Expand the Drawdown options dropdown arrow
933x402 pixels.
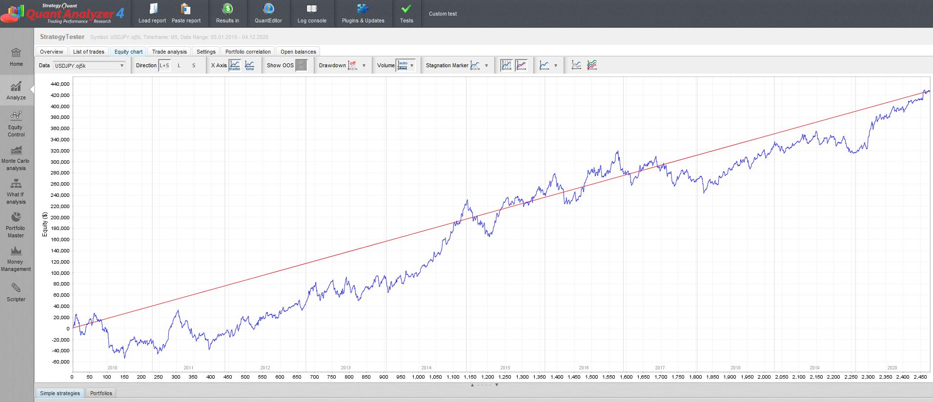point(364,66)
